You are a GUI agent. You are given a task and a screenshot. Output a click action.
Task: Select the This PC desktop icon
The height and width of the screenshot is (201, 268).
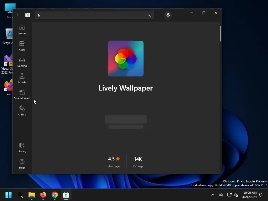click(8, 11)
